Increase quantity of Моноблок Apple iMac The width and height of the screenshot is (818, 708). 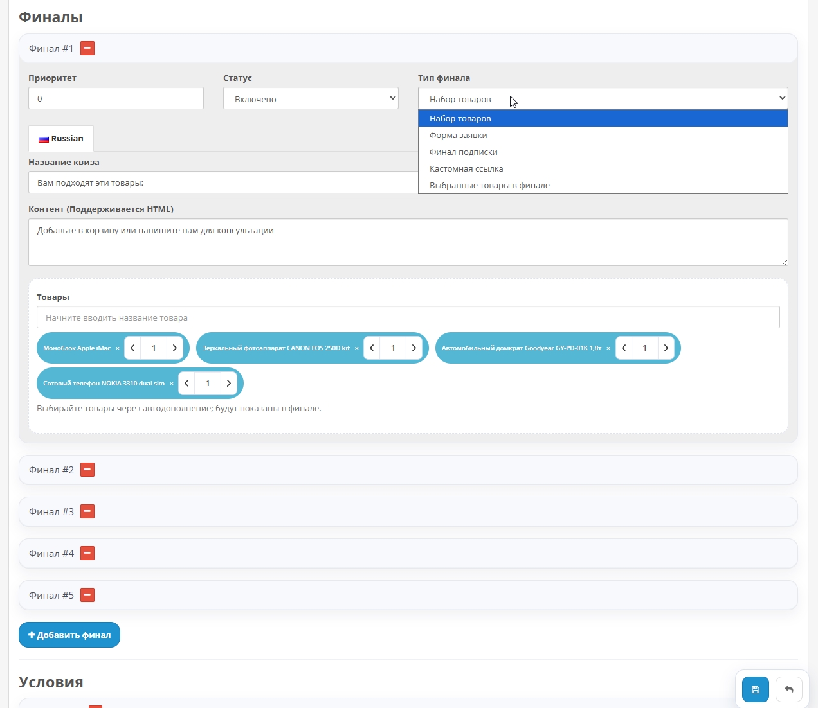174,348
